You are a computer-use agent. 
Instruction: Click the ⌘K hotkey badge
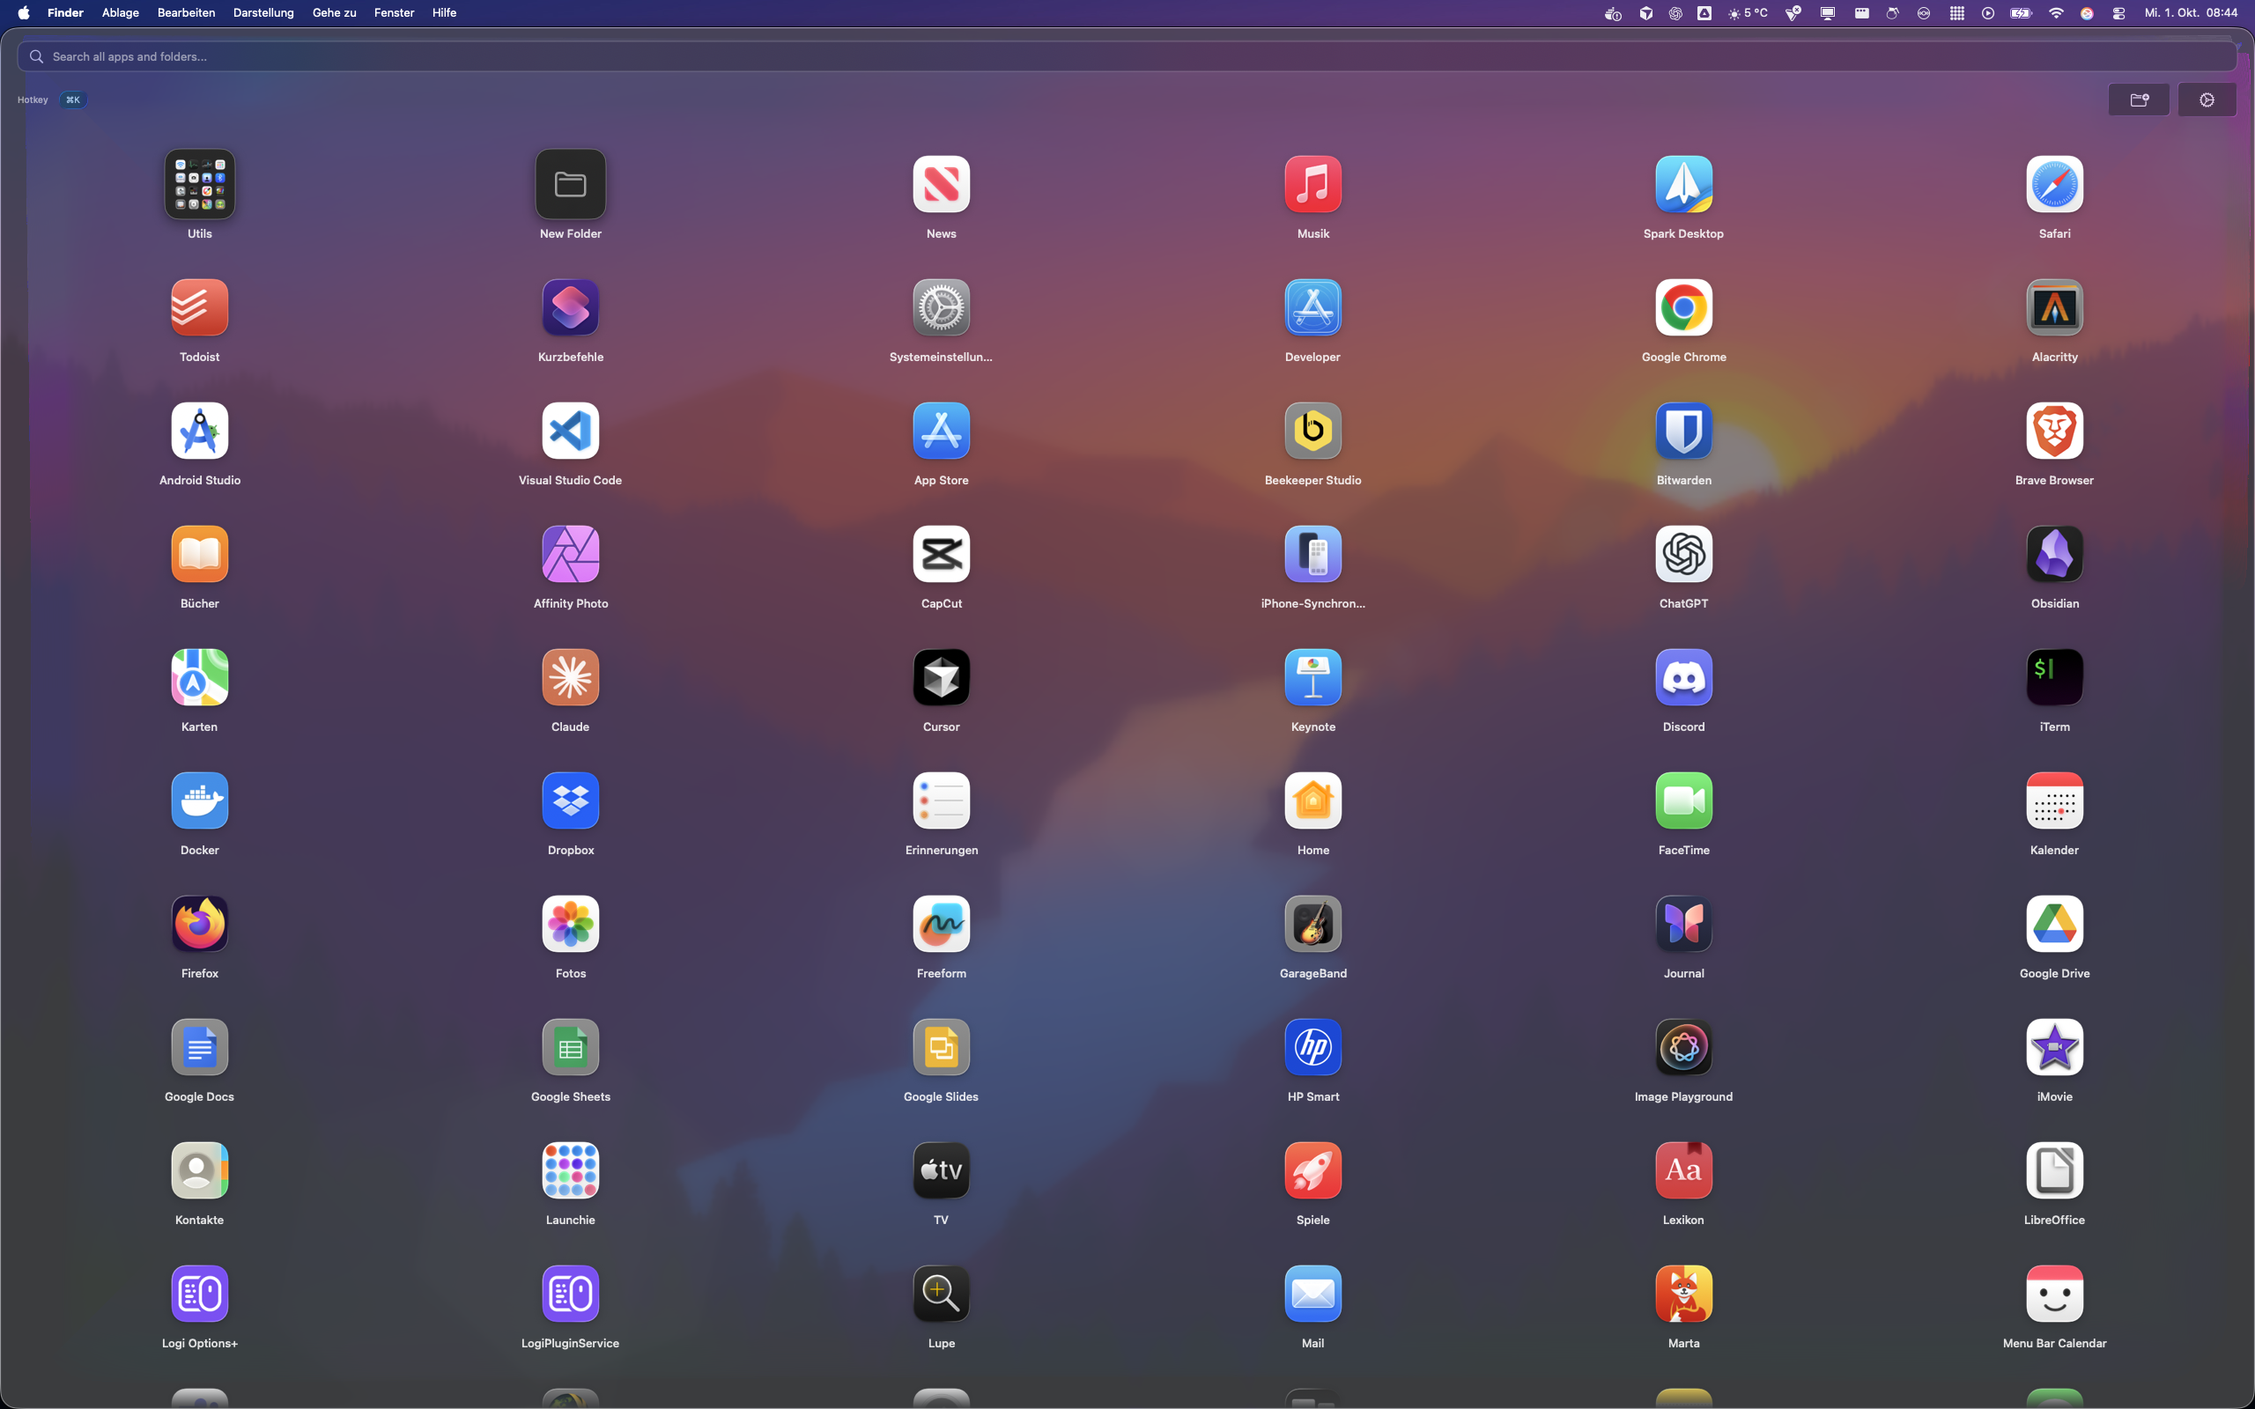pos(73,100)
